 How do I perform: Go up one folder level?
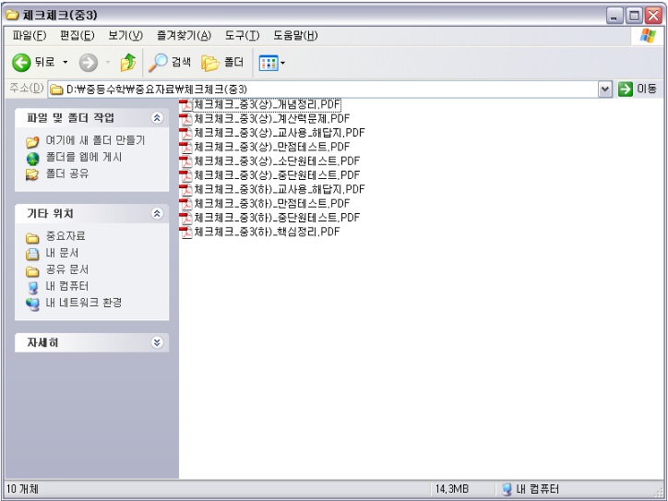[128, 63]
